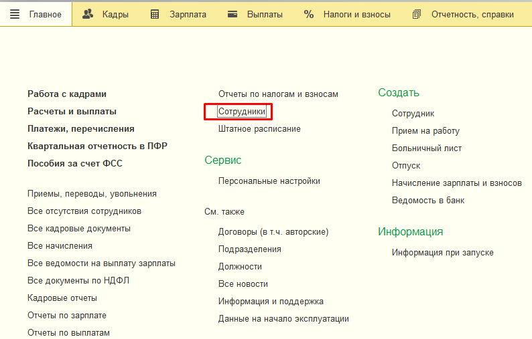The width and height of the screenshot is (532, 339).
Task: Open Квартальная отчетность в ПФР
Action: click(97, 146)
